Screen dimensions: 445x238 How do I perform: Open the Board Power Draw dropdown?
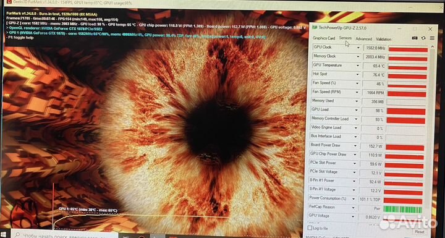pos(355,146)
